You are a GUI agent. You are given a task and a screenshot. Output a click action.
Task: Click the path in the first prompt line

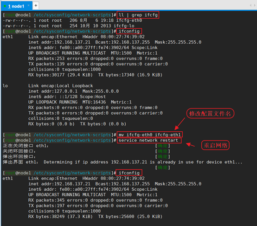point(72,15)
